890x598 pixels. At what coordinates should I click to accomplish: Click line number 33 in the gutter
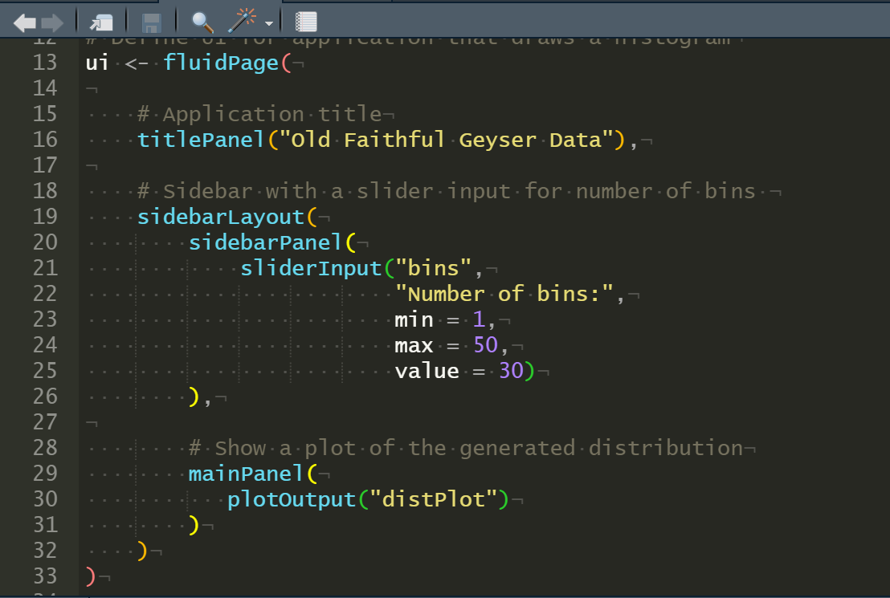45,576
